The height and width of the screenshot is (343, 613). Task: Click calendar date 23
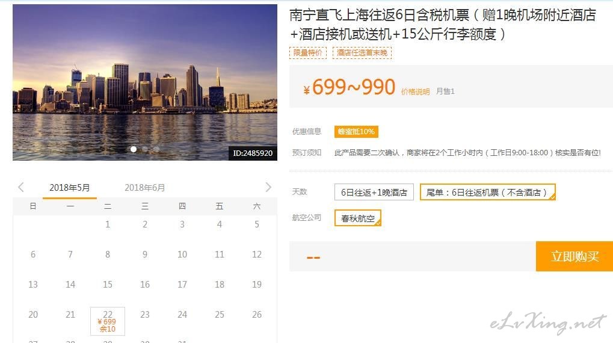145,315
